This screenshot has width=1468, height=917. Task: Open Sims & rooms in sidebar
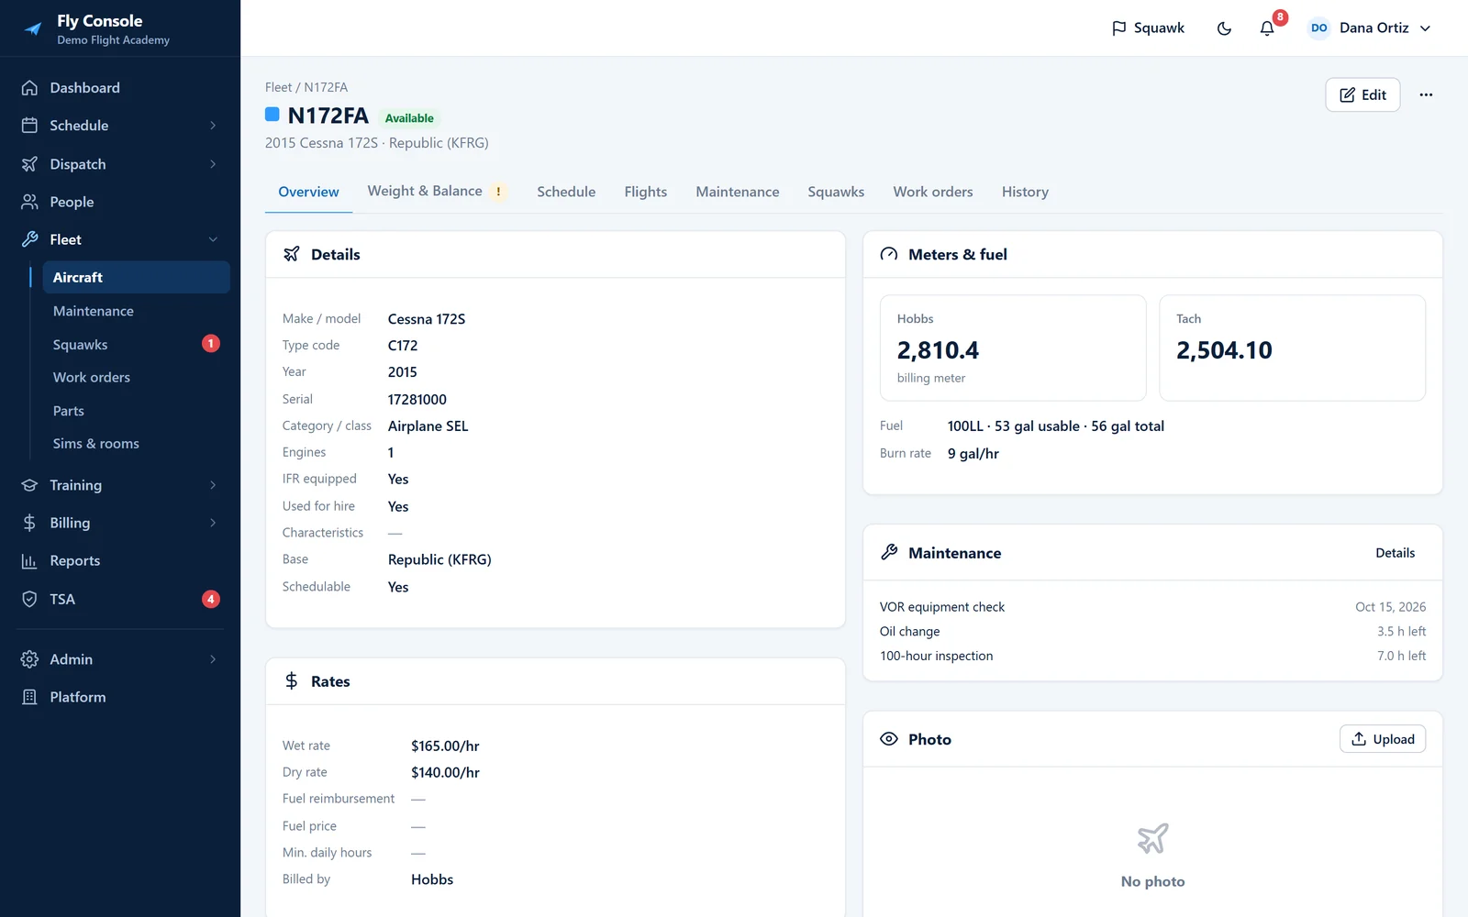click(136, 444)
